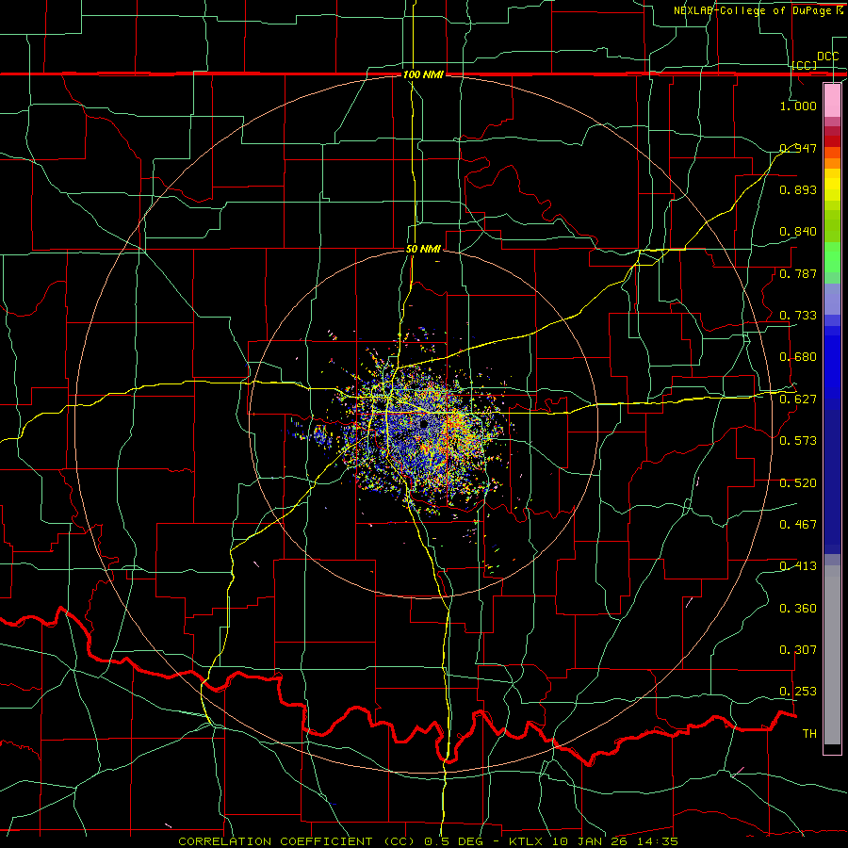The width and height of the screenshot is (848, 848).
Task: Click the 0.360 scale value
Action: (x=798, y=609)
